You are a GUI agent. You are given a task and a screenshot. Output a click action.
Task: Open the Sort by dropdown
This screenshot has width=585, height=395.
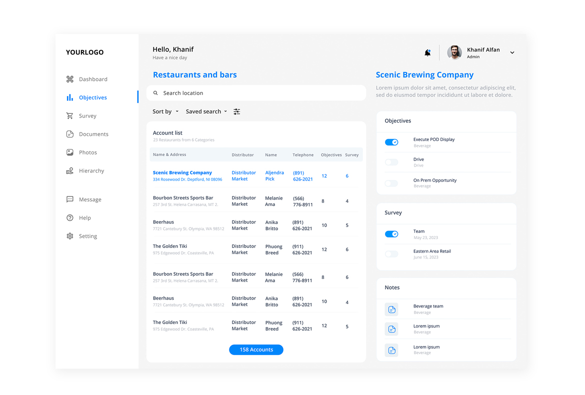point(165,111)
